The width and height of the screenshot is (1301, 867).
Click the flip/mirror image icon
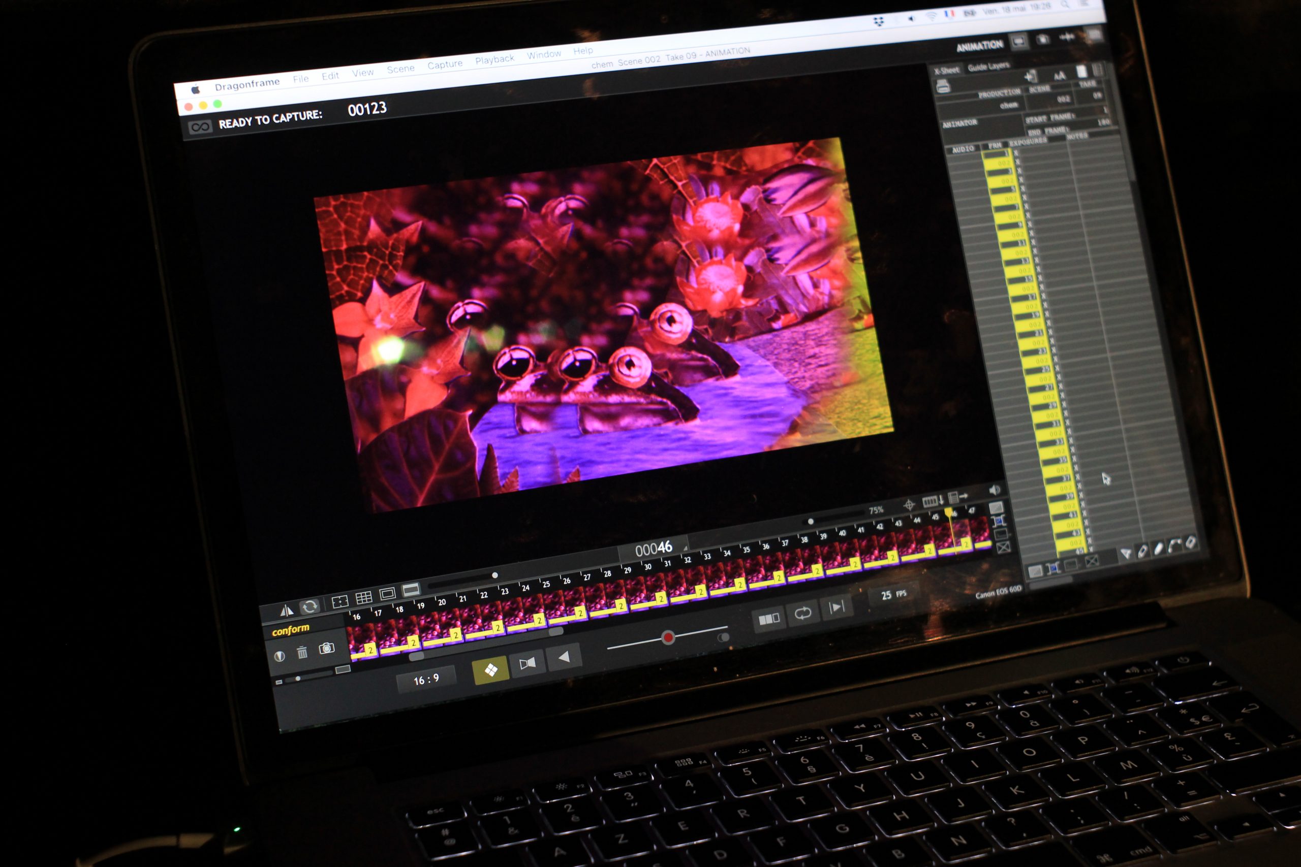click(x=286, y=610)
